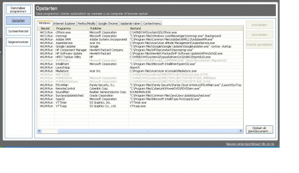The image size is (299, 173).
Task: Open the Deinstalleer programma's section
Action: coord(18,9)
